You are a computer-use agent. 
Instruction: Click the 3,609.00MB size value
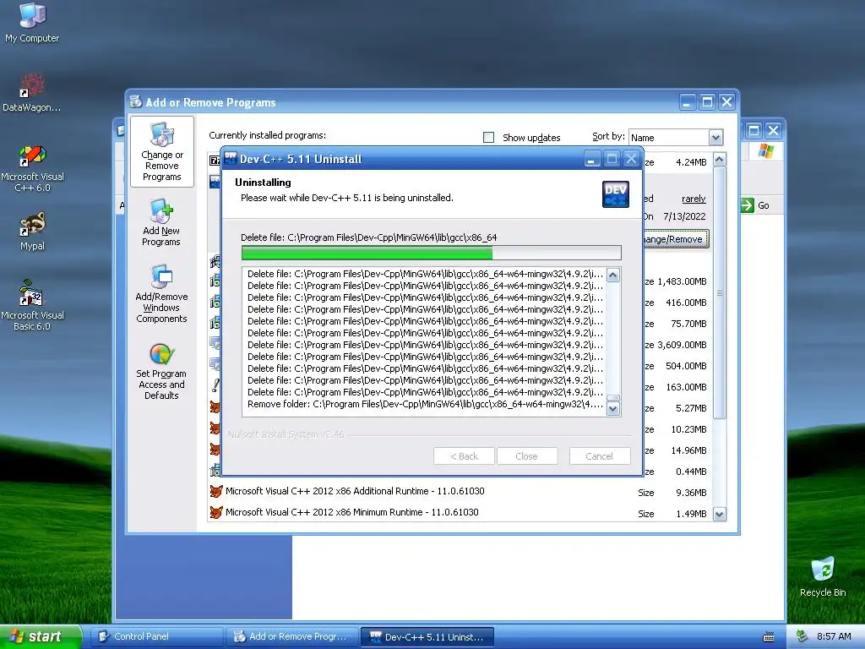[682, 345]
